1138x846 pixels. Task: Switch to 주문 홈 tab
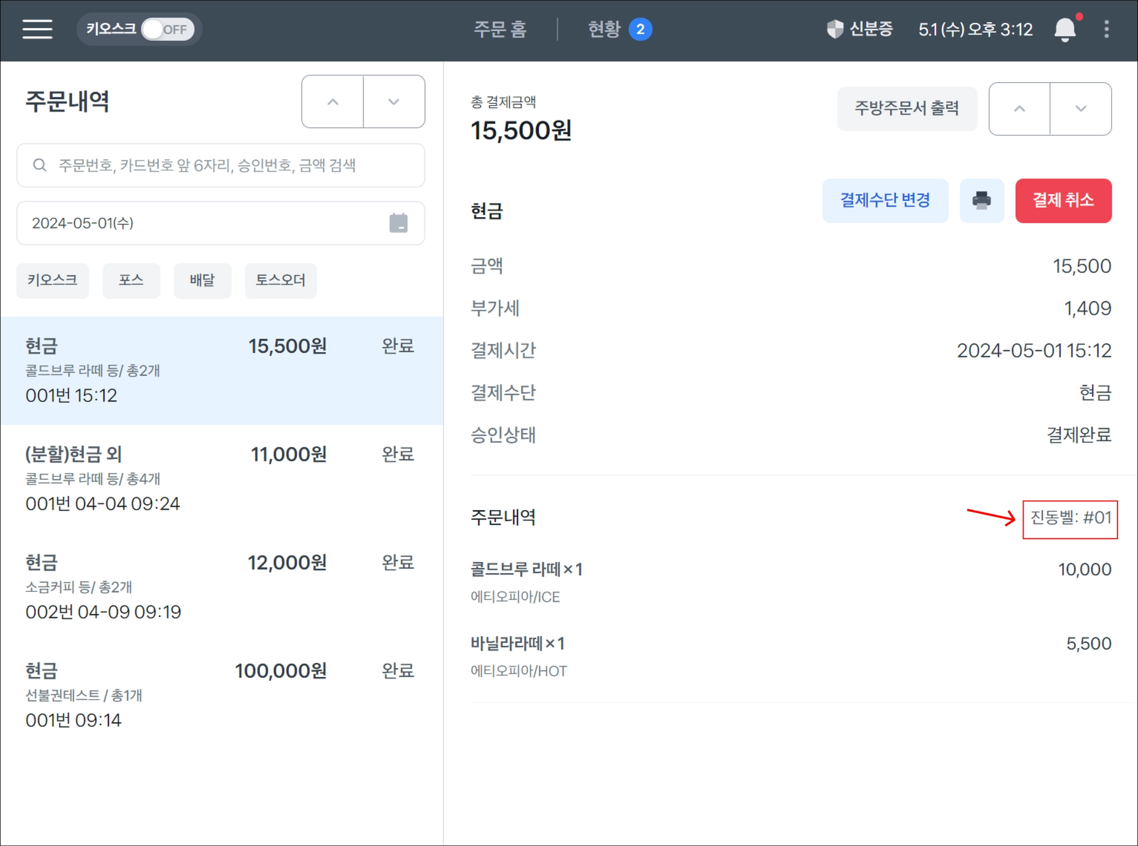point(500,29)
